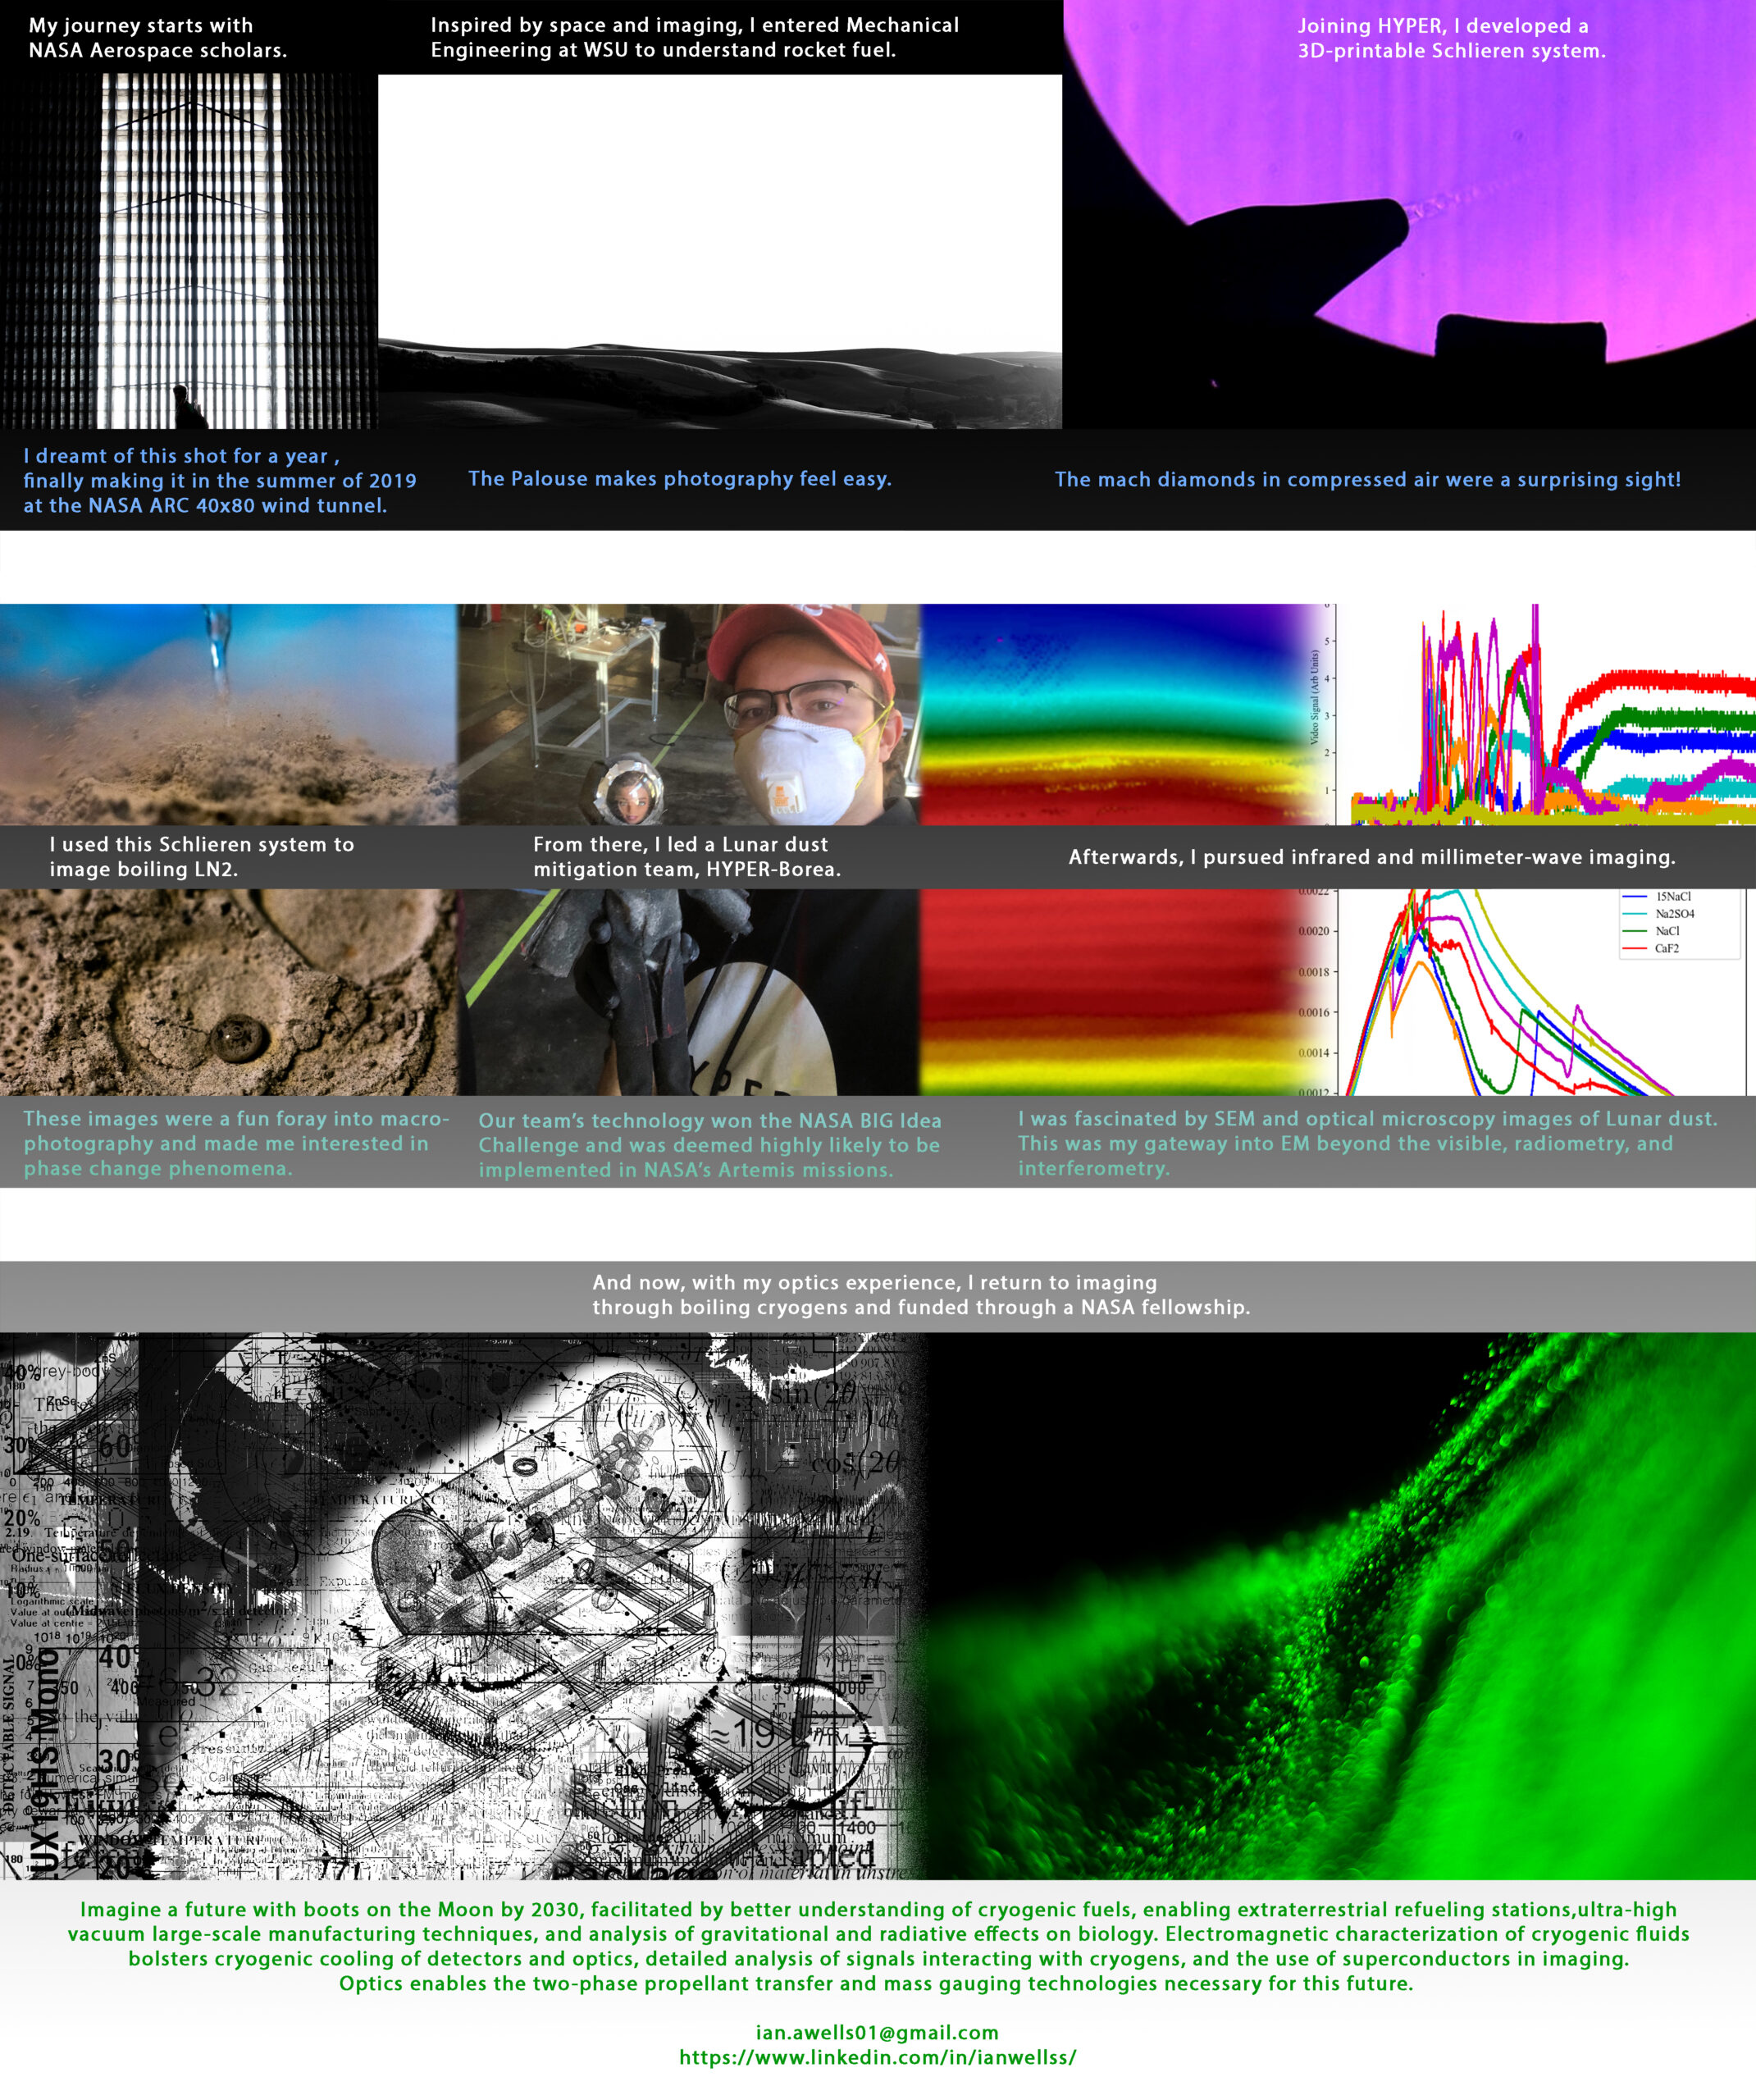
Task: Click the blue boiling LN2 macro photo
Action: coord(228,714)
